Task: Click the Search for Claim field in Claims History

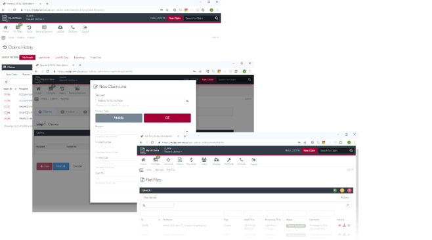Action: click(x=199, y=18)
